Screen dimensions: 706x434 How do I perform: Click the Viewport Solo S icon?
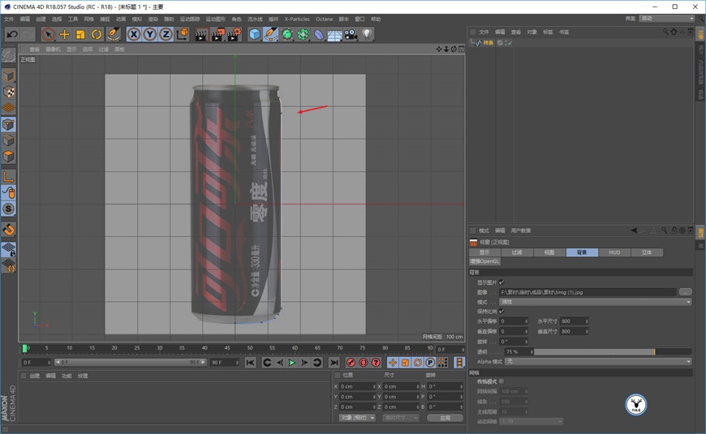click(x=9, y=209)
